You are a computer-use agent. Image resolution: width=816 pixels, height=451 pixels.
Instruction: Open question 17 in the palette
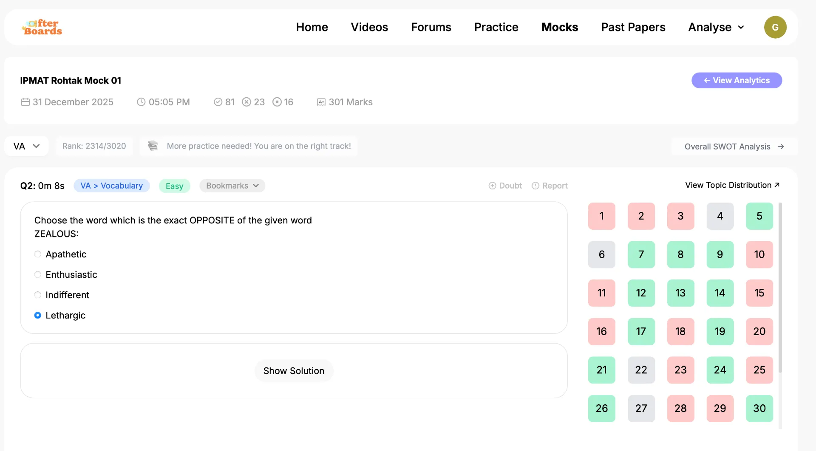point(641,331)
